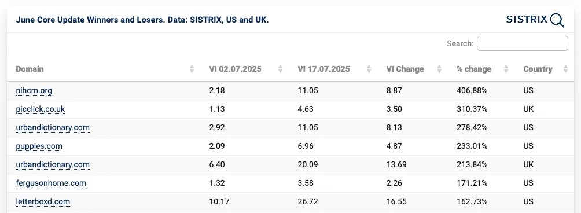This screenshot has height=213, width=581.
Task: Open urbandictionary.com link in US row
Action: coord(53,127)
